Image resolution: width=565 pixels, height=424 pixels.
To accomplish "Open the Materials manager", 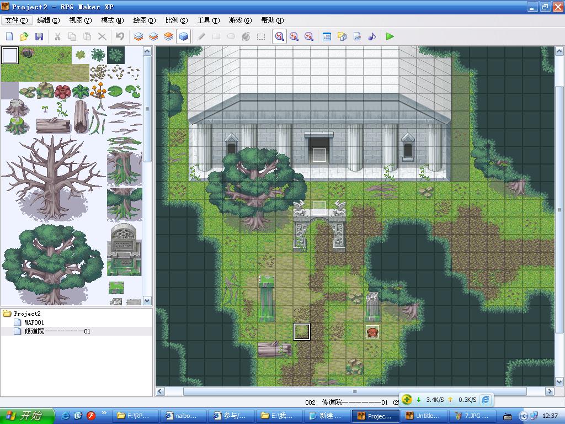I will point(342,36).
